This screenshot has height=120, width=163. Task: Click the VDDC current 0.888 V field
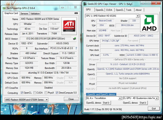(142, 55)
